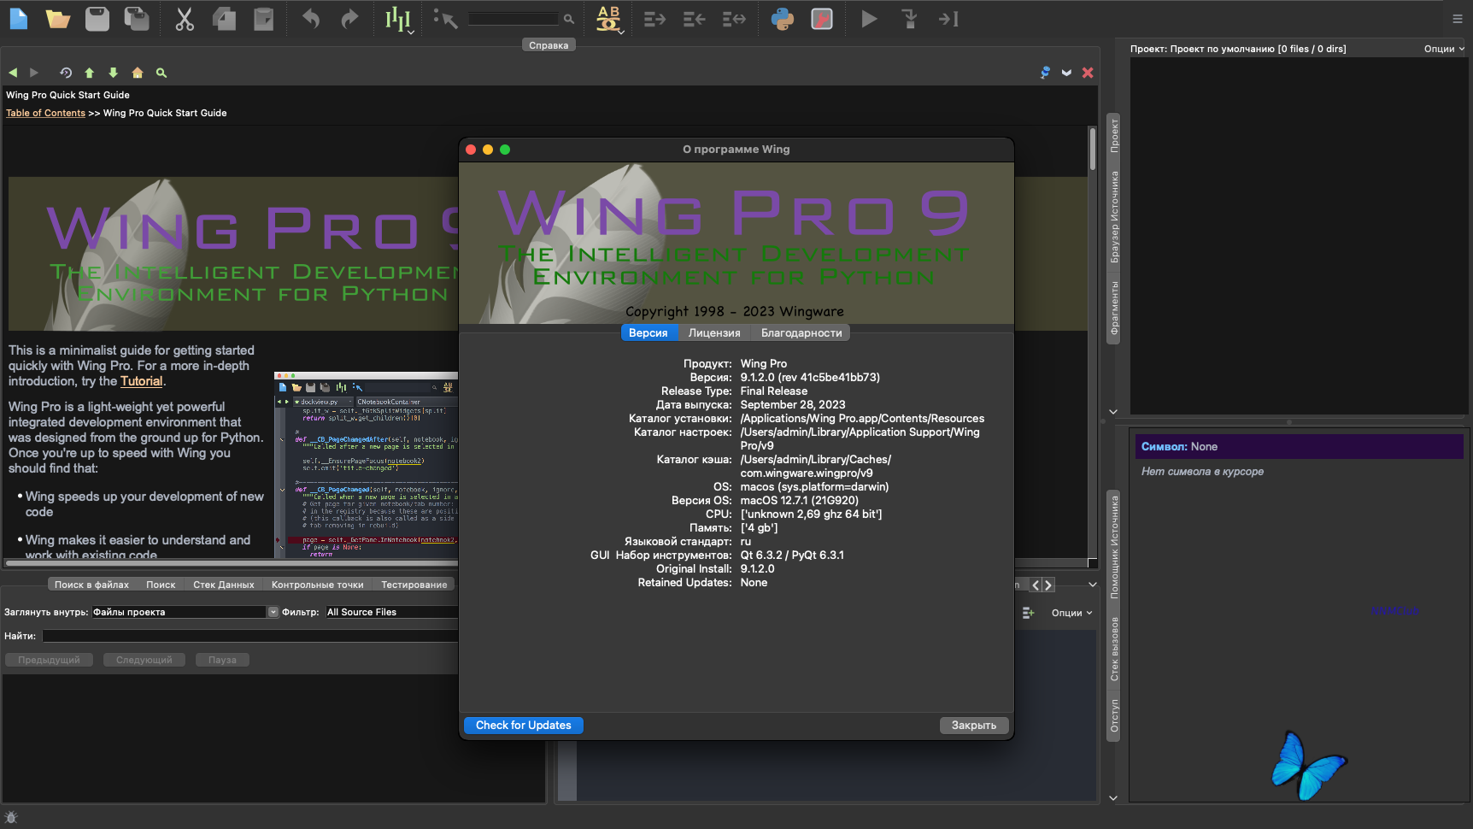Reload the help page icon
The image size is (1473, 829).
tap(66, 73)
